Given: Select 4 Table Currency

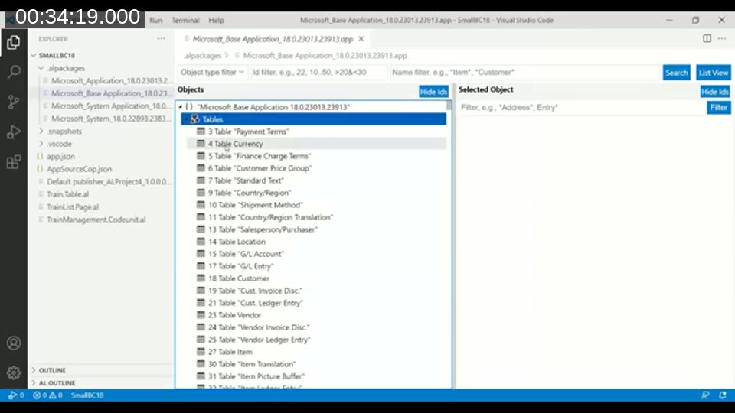Looking at the screenshot, I should pyautogui.click(x=316, y=144).
